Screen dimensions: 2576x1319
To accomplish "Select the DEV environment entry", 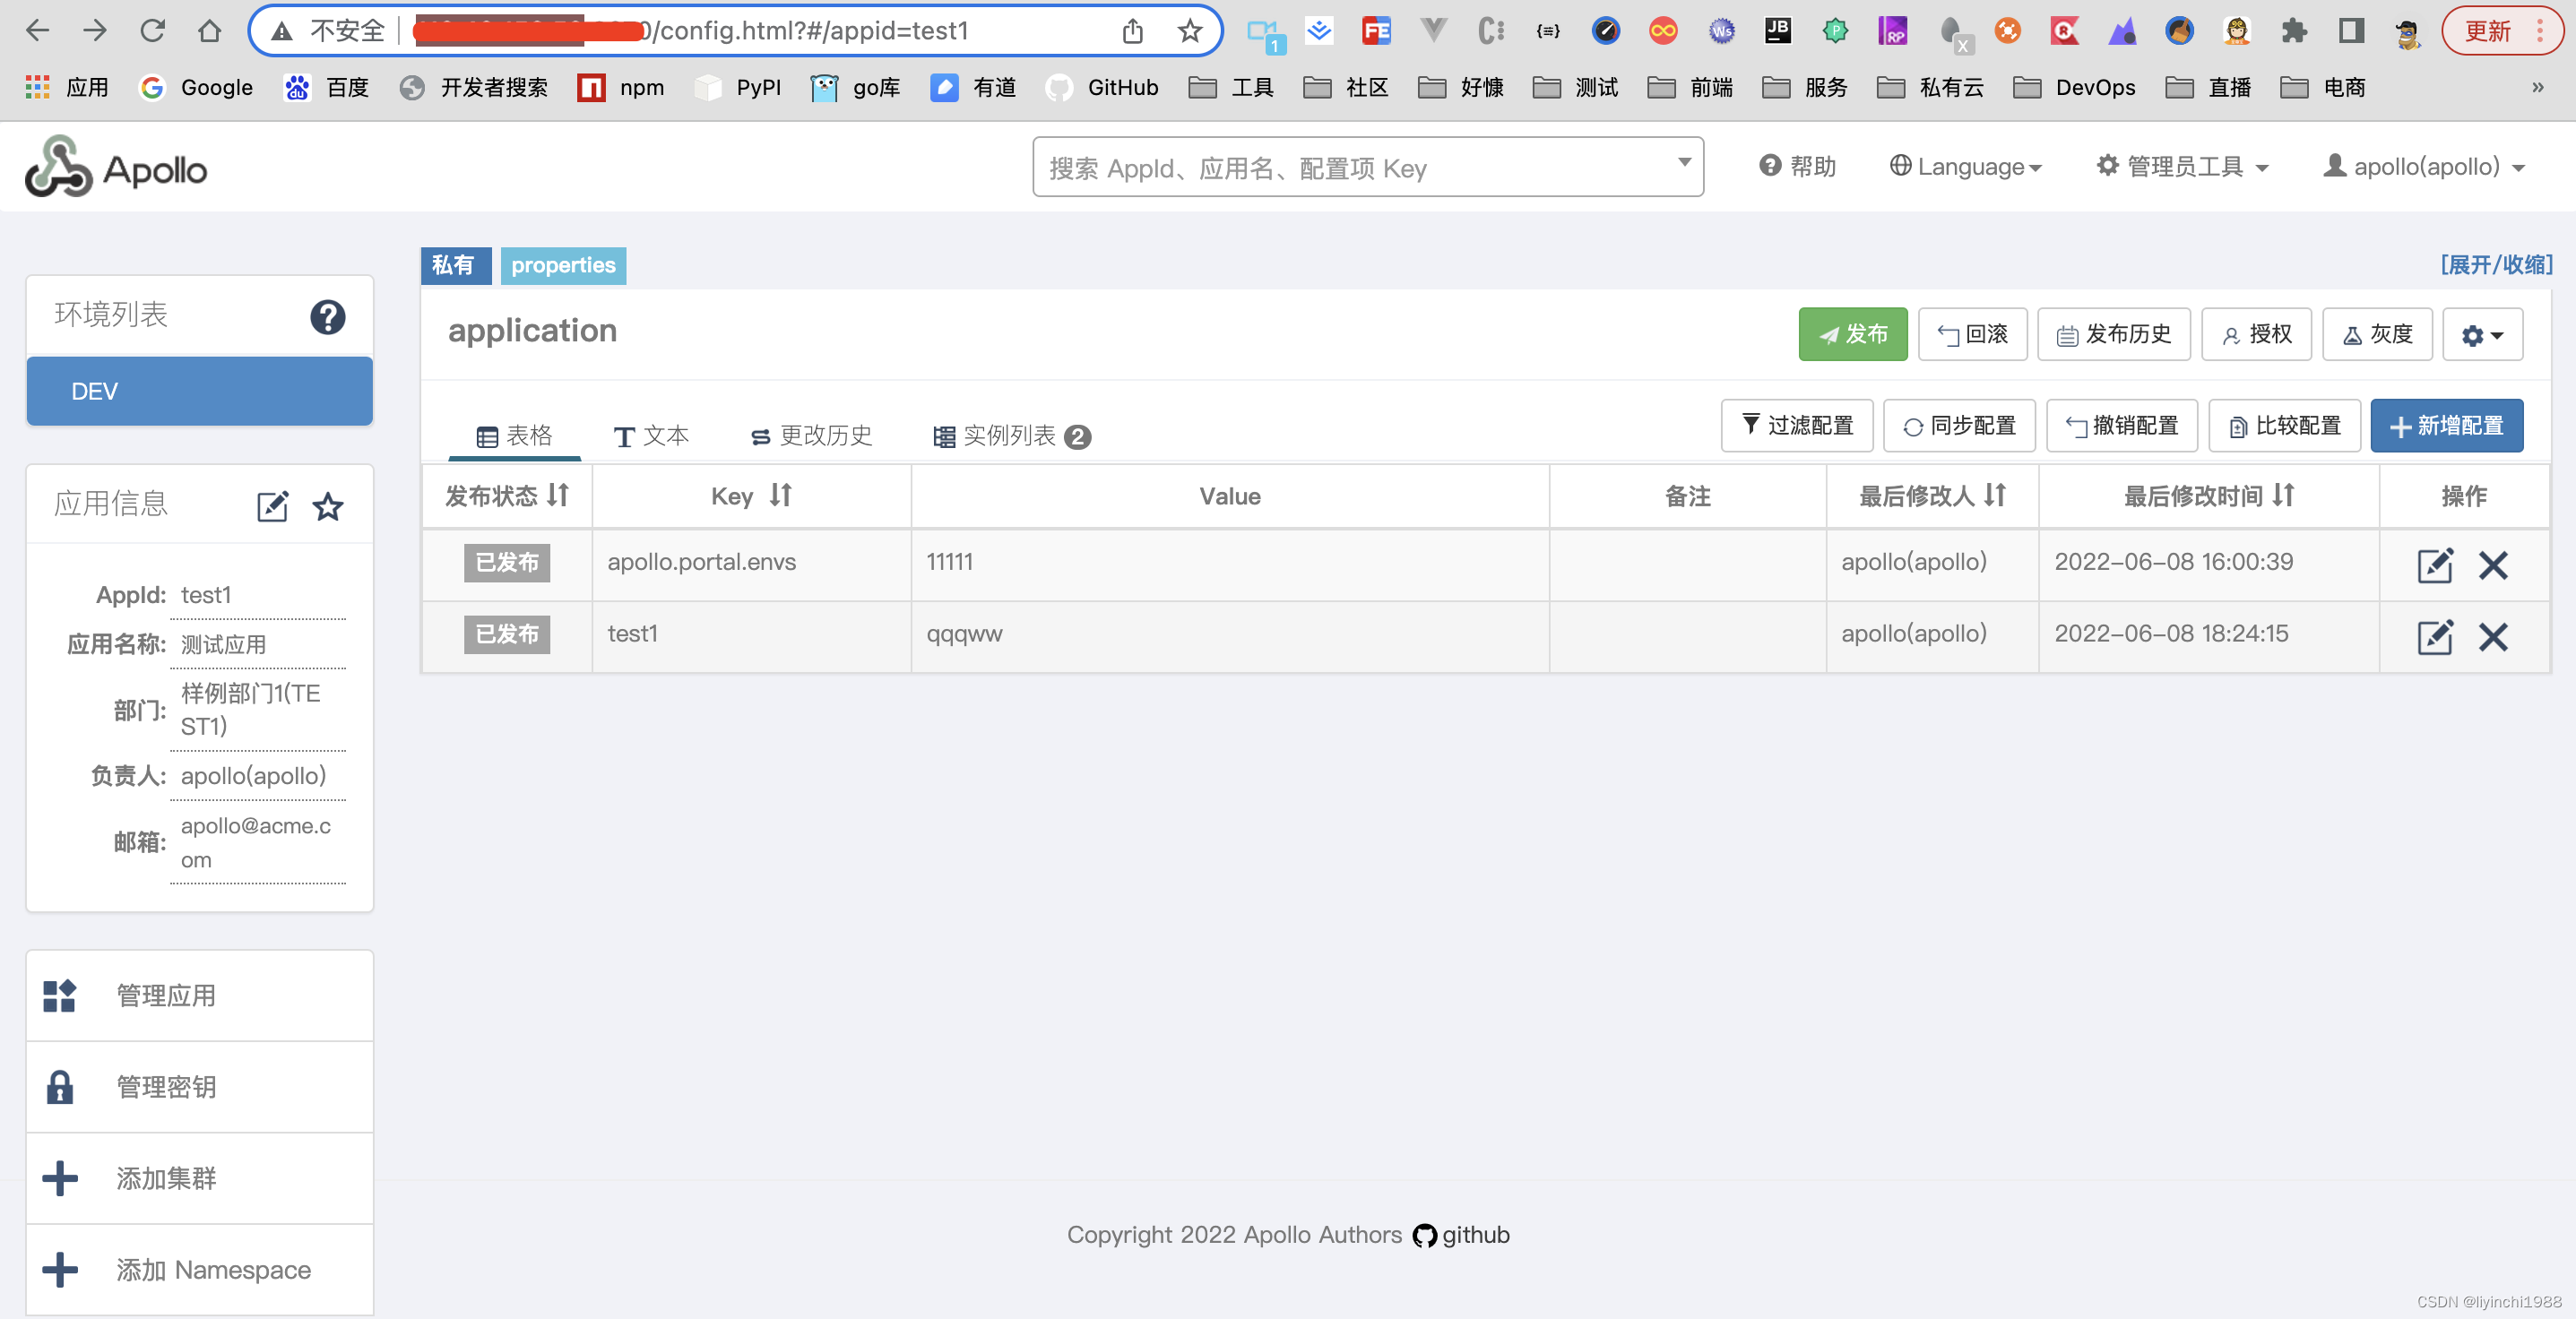I will [x=199, y=391].
